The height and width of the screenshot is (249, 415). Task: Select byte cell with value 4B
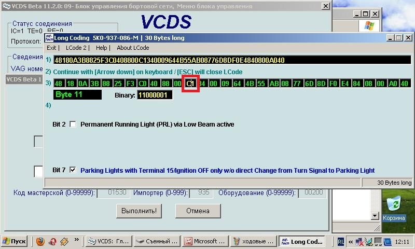[x=250, y=84]
